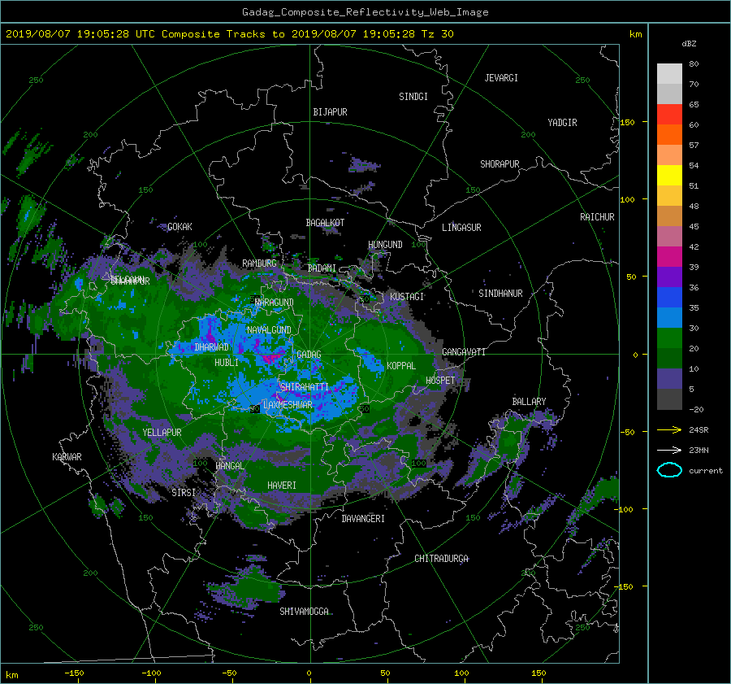
Task: Click the LAXMESHWAR city label
Action: (x=288, y=405)
